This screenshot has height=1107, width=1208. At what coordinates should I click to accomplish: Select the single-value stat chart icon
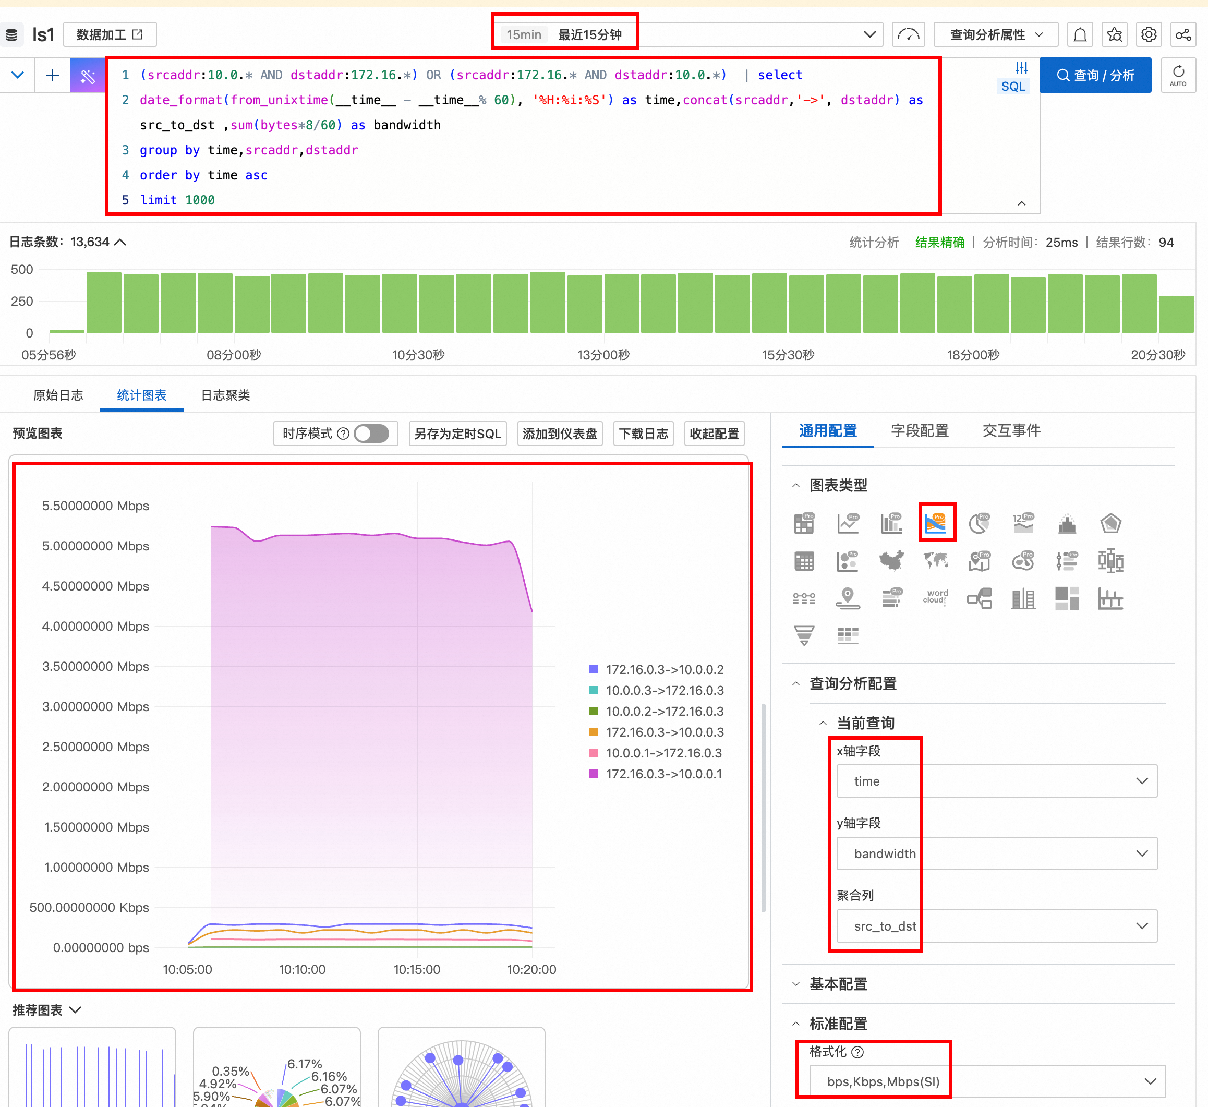tap(1023, 523)
